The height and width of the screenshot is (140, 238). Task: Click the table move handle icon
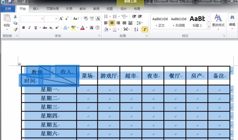pyautogui.click(x=19, y=64)
